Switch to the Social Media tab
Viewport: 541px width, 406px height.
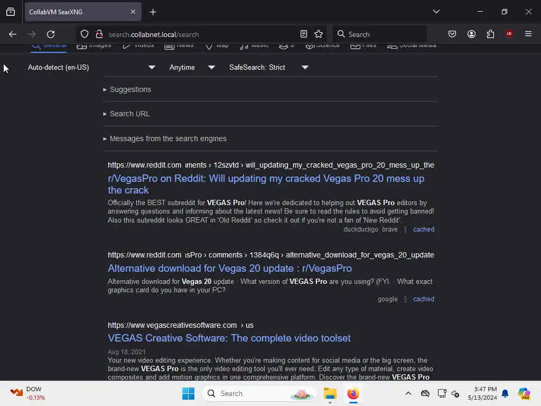[x=412, y=46]
